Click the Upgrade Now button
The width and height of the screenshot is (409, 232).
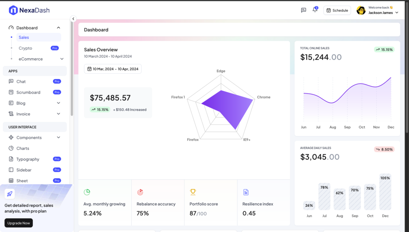click(x=19, y=223)
